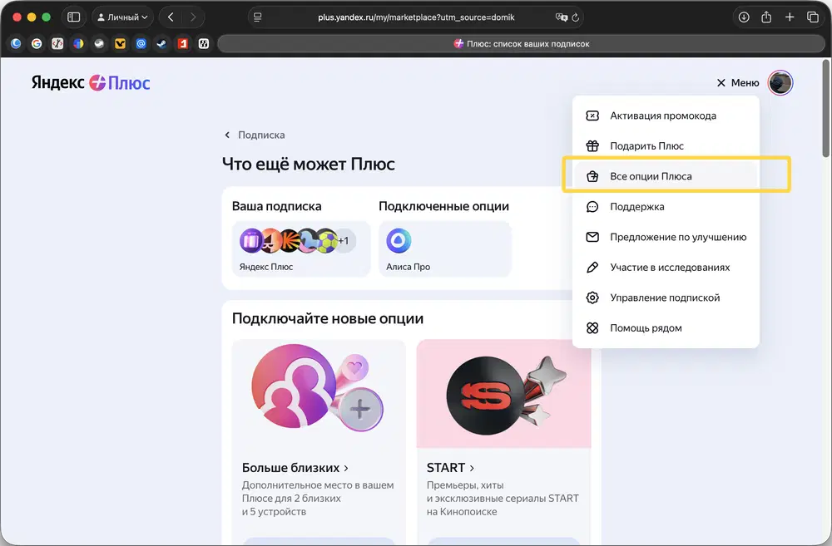Open the gray sphere favorite icon
Viewport: 832px width, 546px height.
(x=99, y=44)
